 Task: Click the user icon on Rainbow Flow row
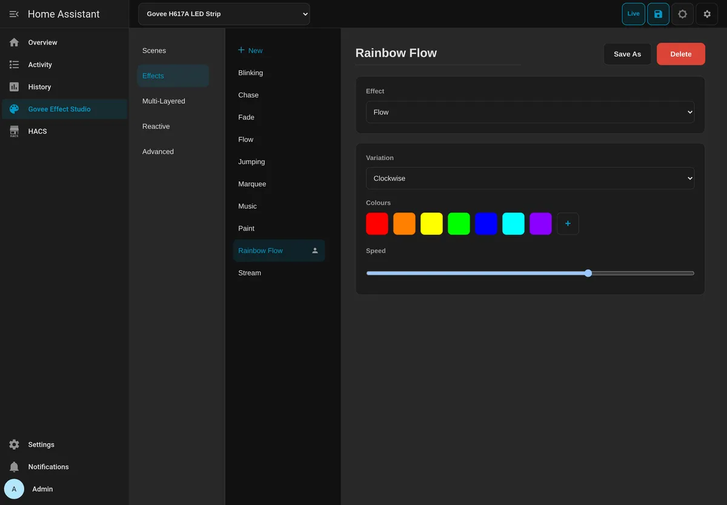315,250
